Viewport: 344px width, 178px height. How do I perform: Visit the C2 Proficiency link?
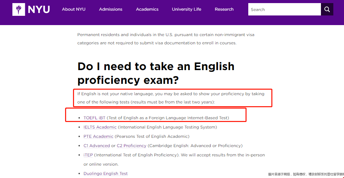click(132, 146)
